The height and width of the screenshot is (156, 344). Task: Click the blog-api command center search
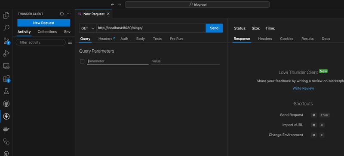click(197, 5)
